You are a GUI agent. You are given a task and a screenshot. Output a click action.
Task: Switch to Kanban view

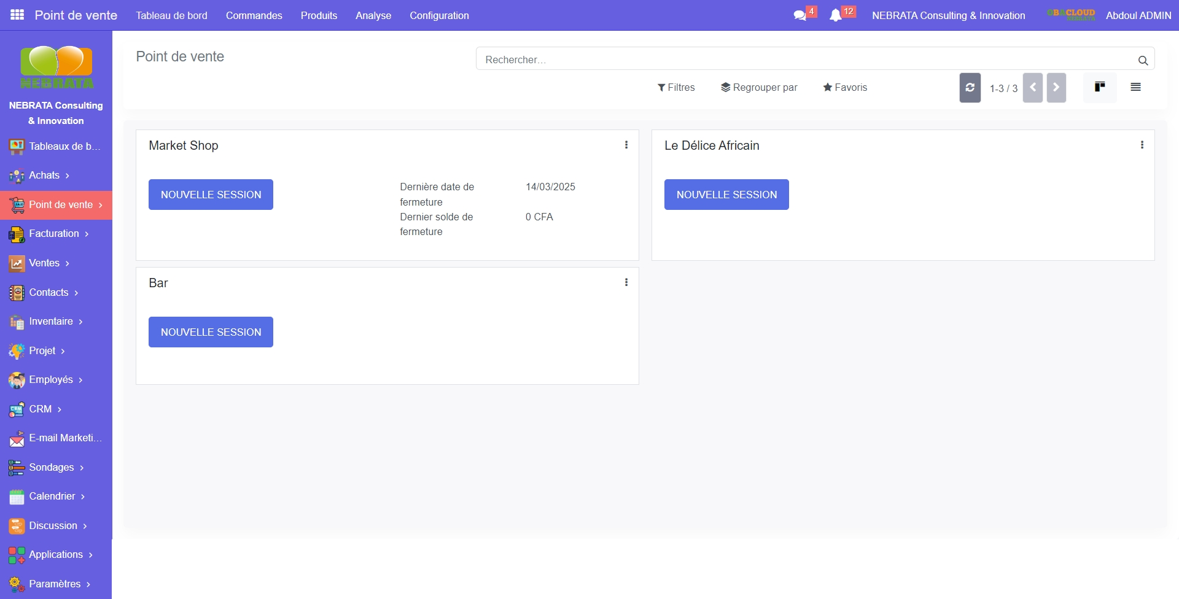pos(1100,87)
